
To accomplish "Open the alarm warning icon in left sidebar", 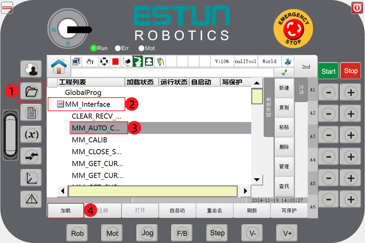I will pos(31,199).
